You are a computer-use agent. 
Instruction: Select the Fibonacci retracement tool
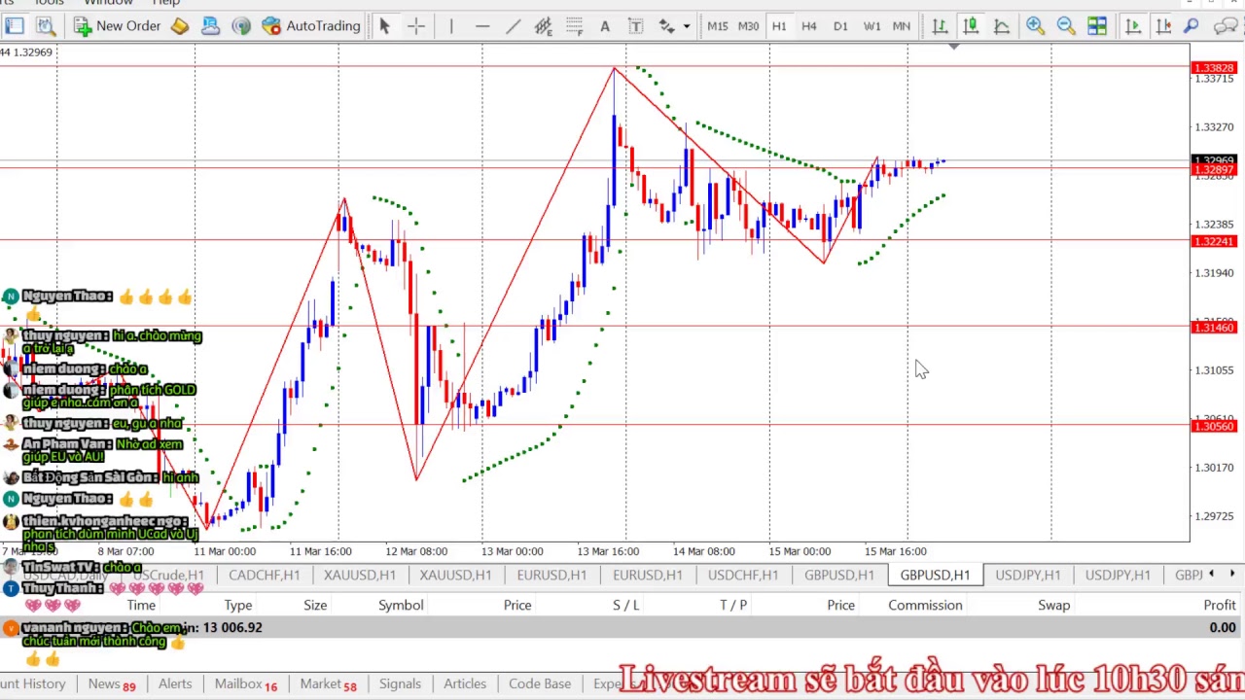[x=574, y=26]
